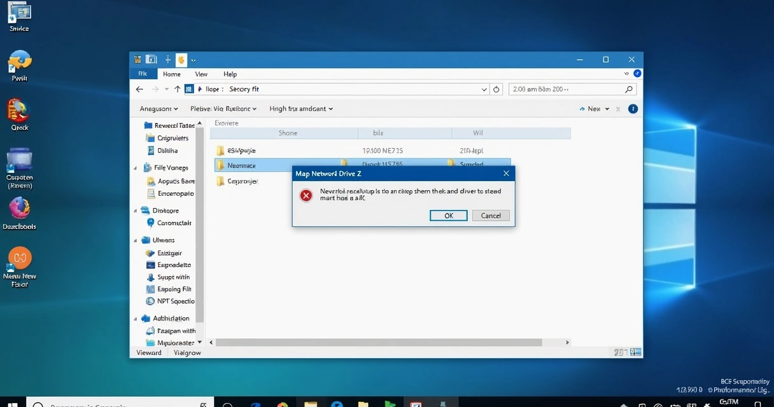Click the horizontal scrollbar under the file list

382,342
